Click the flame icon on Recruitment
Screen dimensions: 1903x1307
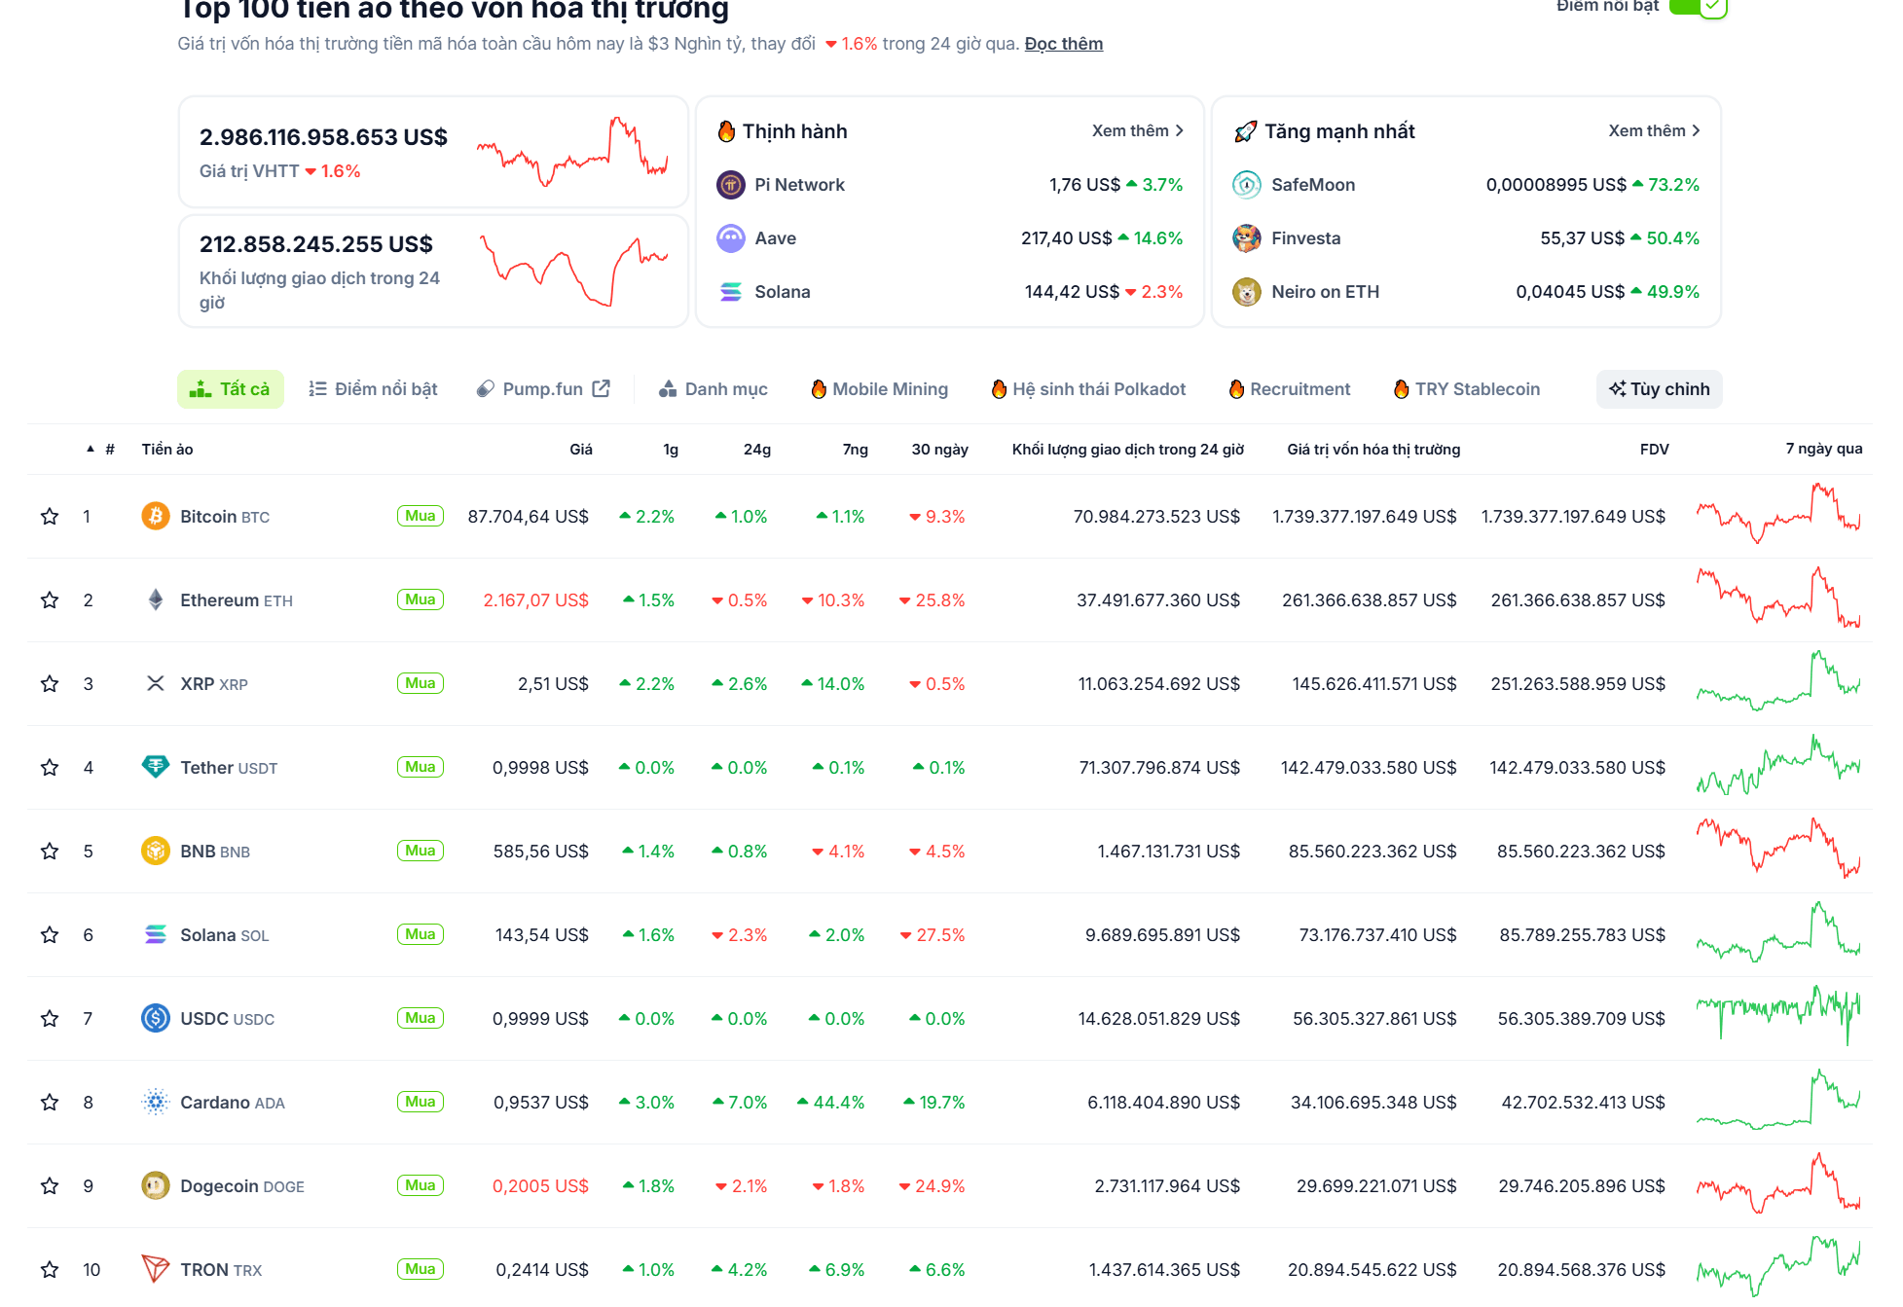(1236, 389)
